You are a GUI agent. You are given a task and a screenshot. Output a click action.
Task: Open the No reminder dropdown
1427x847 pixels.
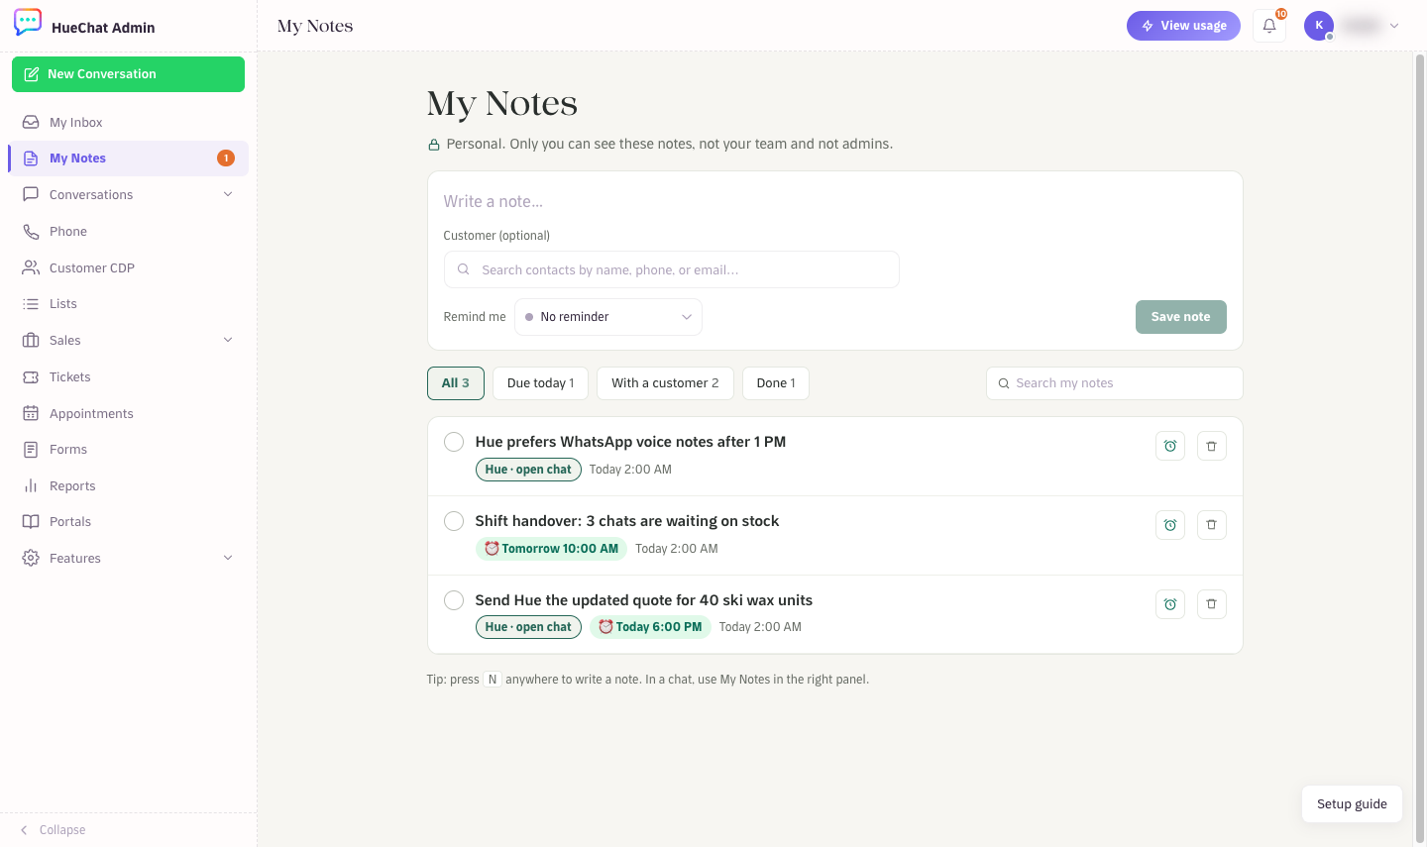coord(608,317)
